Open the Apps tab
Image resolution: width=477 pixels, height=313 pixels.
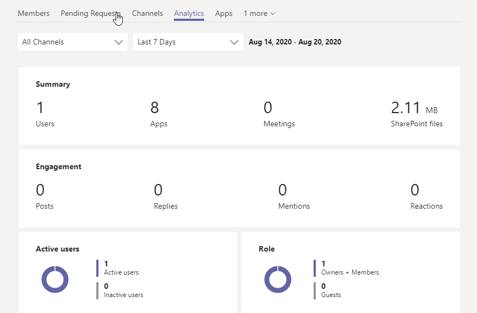point(223,13)
